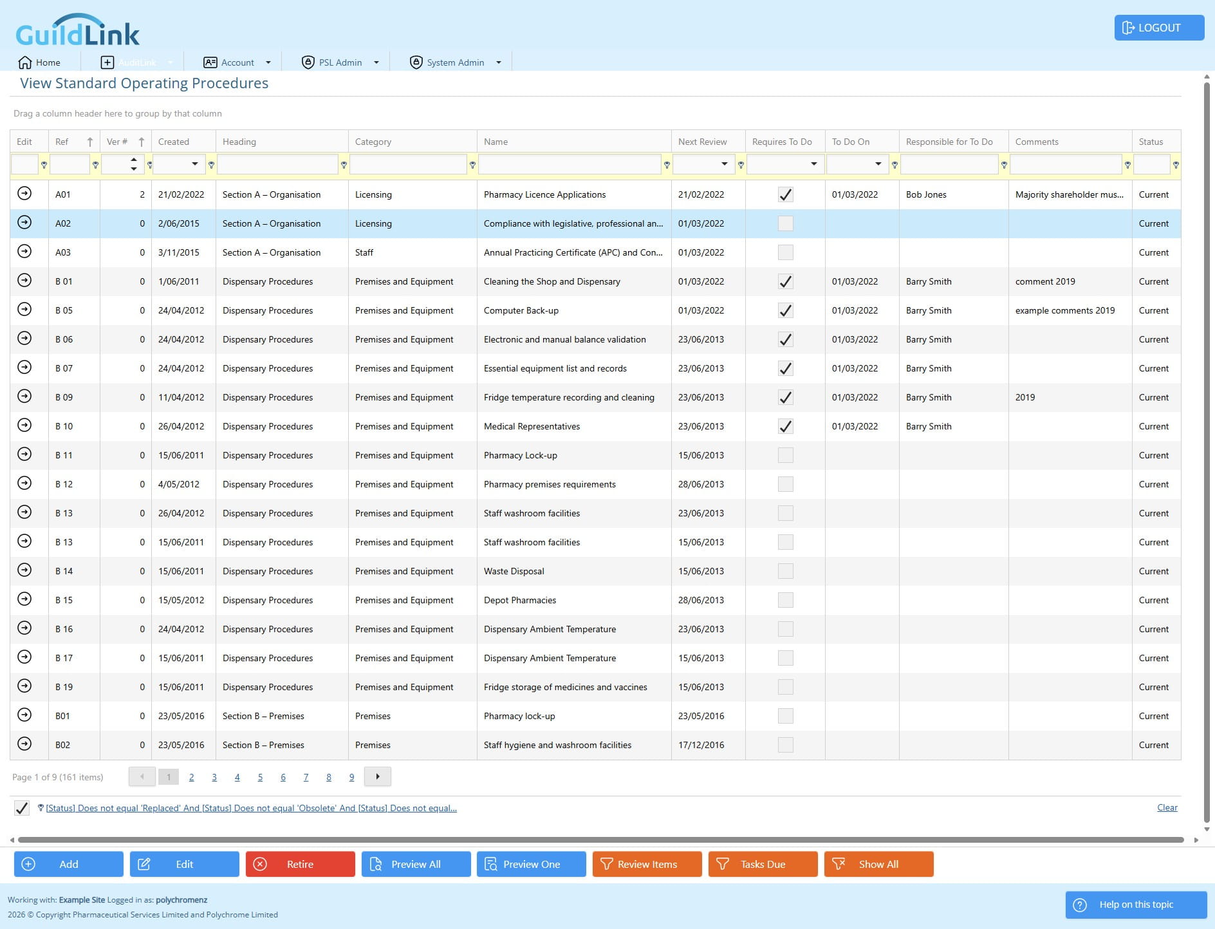Image resolution: width=1215 pixels, height=929 pixels.
Task: Open edit arrow icon for row B 05
Action: 24,309
